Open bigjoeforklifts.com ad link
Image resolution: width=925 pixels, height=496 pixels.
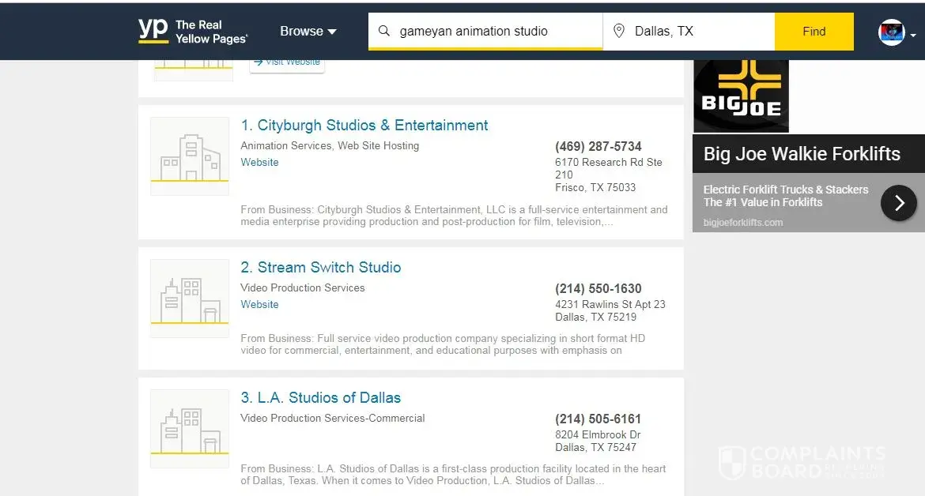[742, 222]
